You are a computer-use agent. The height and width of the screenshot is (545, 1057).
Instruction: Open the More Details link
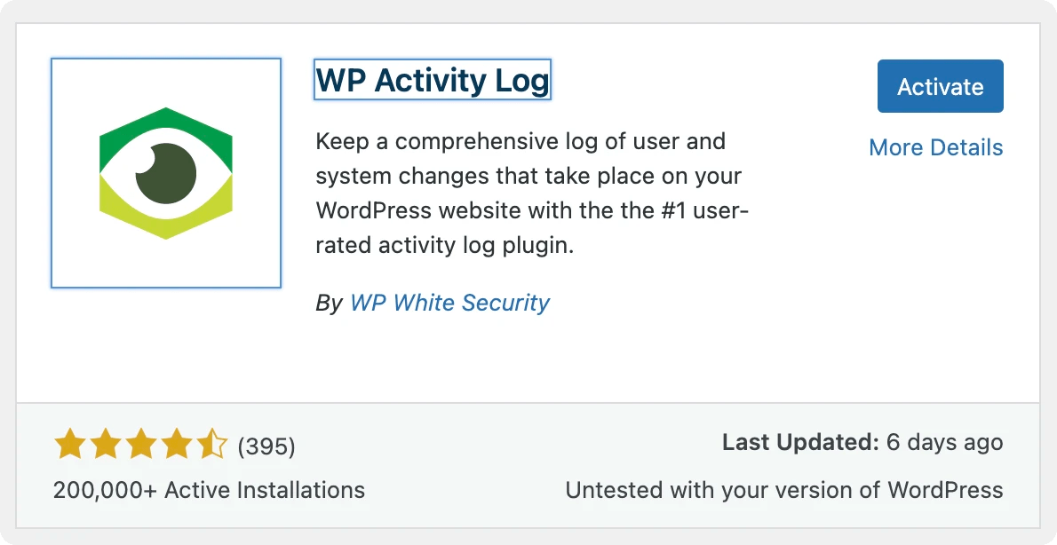[x=935, y=147]
